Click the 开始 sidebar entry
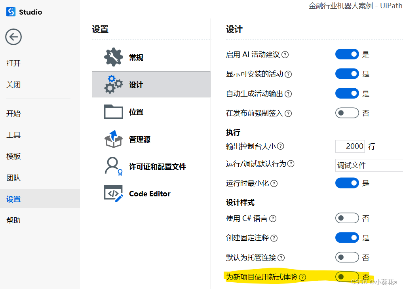The image size is (403, 289). 13,113
